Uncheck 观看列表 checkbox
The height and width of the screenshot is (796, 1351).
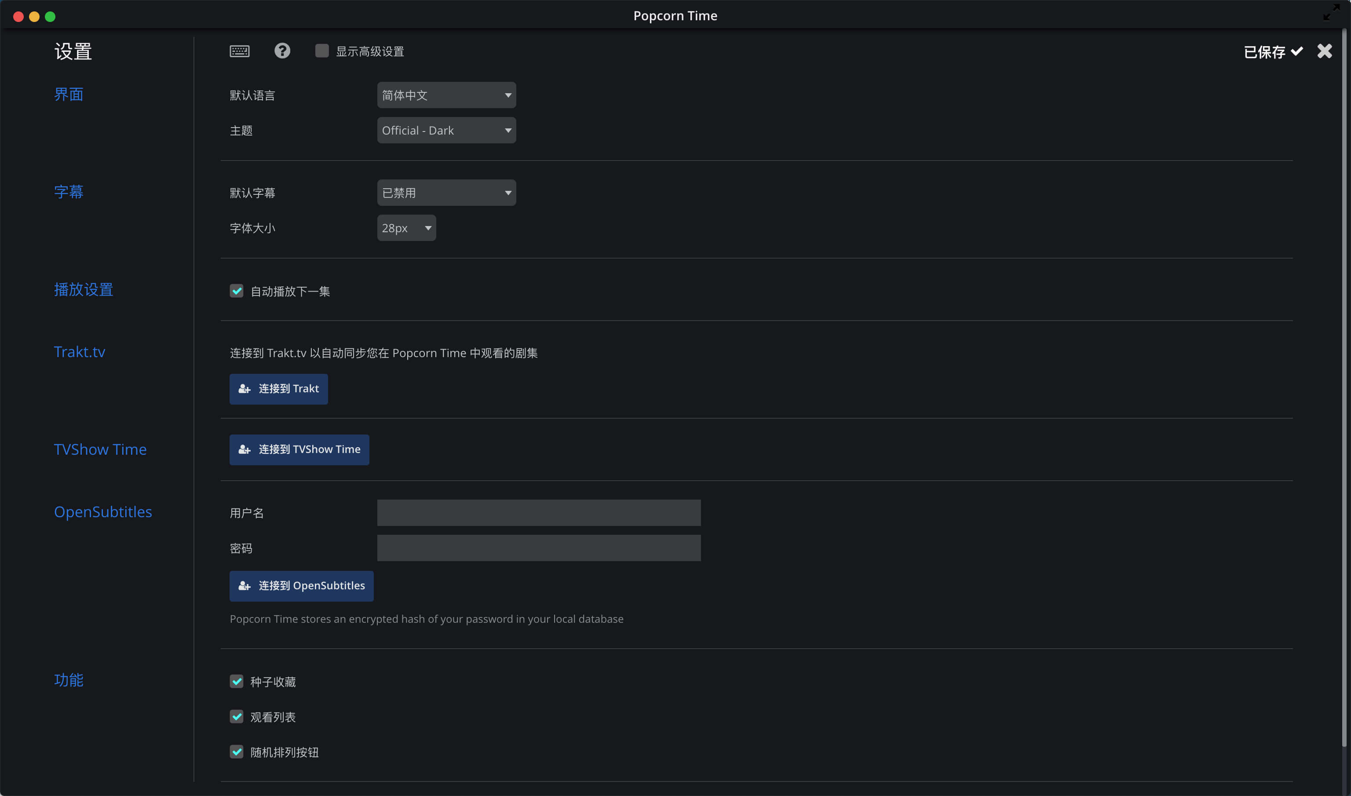point(237,717)
